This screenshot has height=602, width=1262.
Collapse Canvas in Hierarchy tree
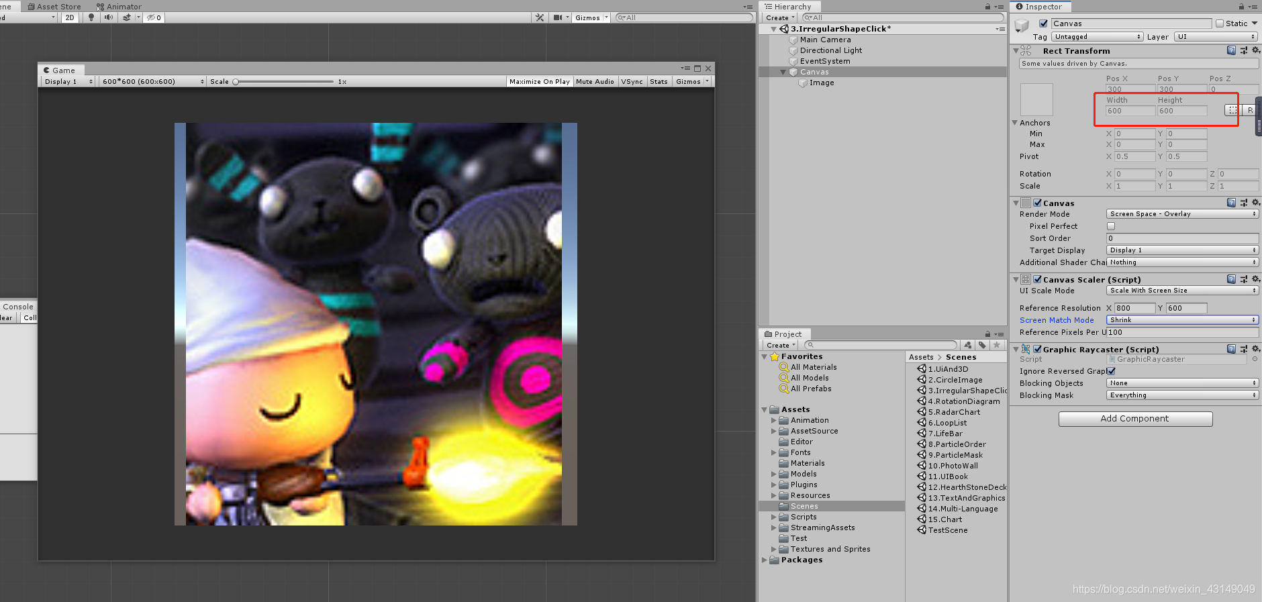(x=783, y=72)
